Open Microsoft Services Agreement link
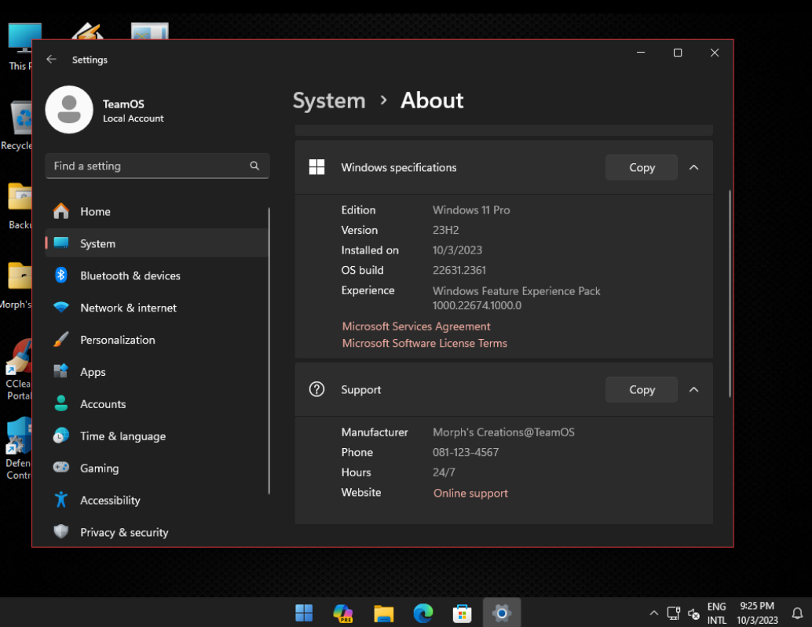The width and height of the screenshot is (812, 627). (x=416, y=326)
